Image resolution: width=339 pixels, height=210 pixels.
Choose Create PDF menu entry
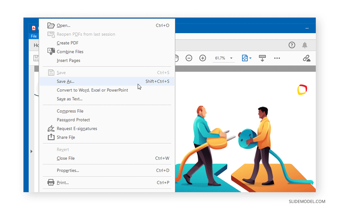107,43
